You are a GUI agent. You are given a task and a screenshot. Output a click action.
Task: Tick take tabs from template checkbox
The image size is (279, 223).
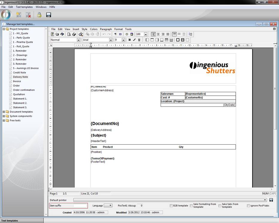point(220,206)
